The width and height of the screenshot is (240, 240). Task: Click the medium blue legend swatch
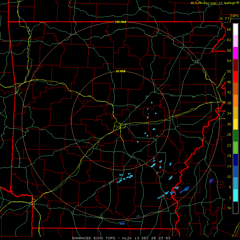pyautogui.click(x=235, y=171)
